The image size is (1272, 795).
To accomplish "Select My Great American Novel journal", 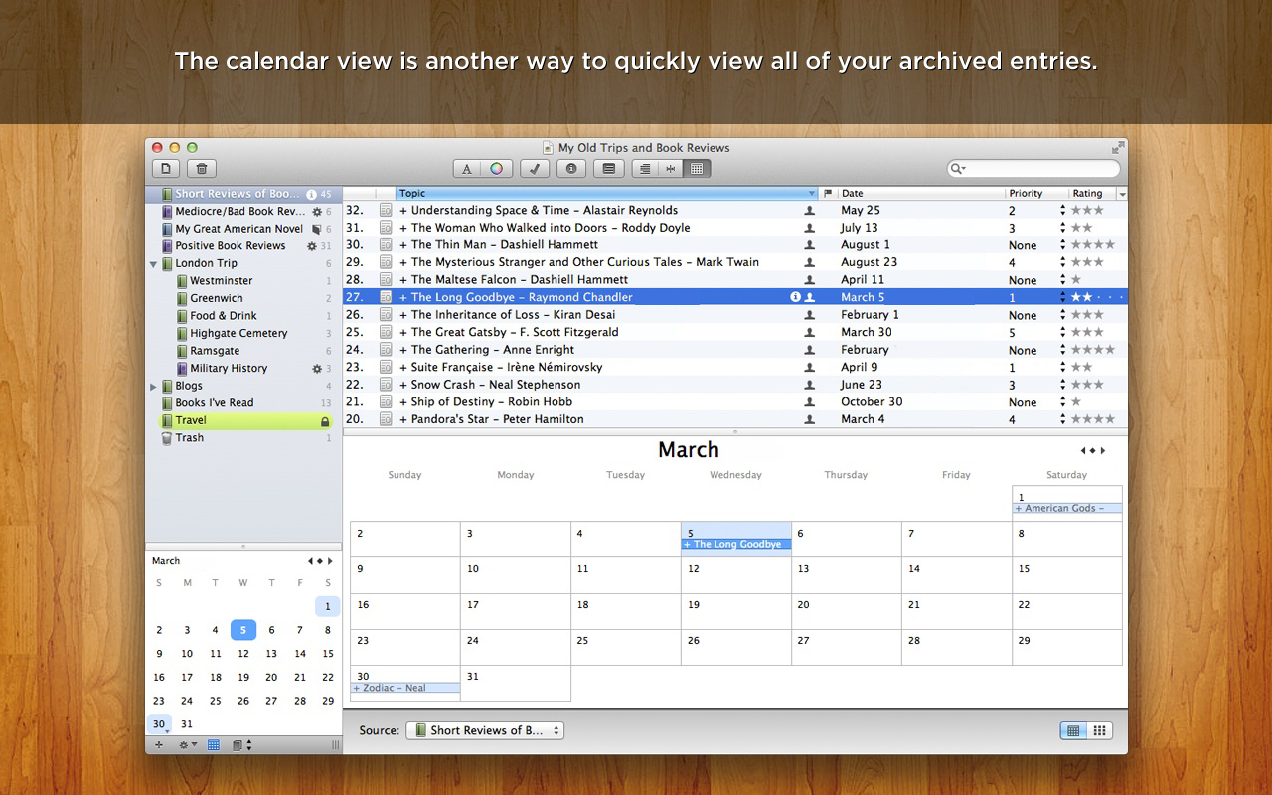I will pyautogui.click(x=243, y=229).
